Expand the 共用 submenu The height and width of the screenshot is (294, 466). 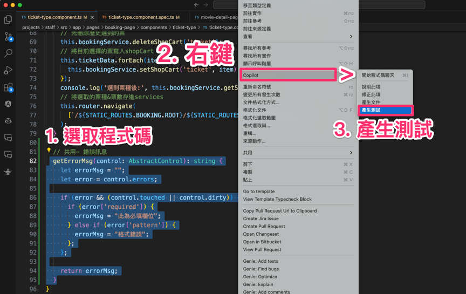pos(298,153)
